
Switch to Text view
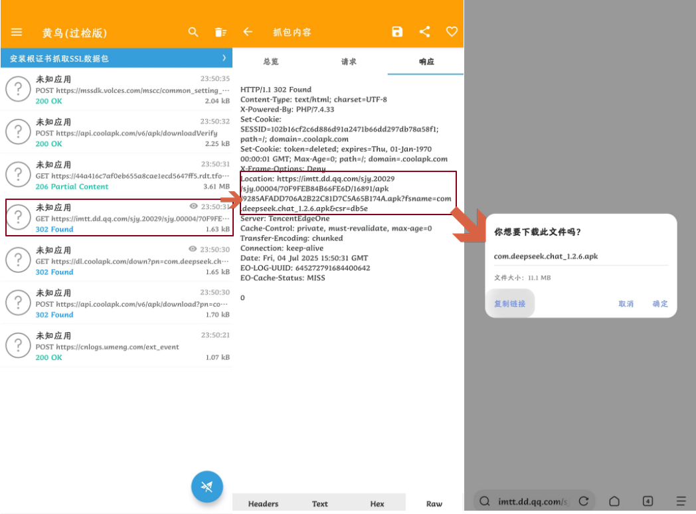pyautogui.click(x=319, y=503)
